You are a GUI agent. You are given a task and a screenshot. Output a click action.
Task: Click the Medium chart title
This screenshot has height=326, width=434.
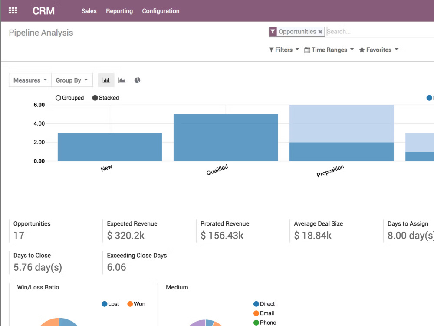tap(177, 287)
